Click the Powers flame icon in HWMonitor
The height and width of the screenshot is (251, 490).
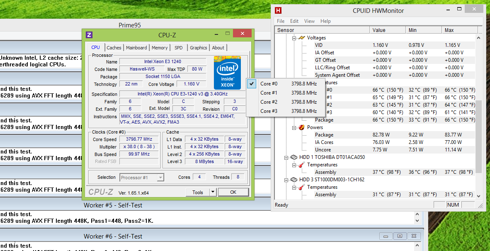[301, 127]
